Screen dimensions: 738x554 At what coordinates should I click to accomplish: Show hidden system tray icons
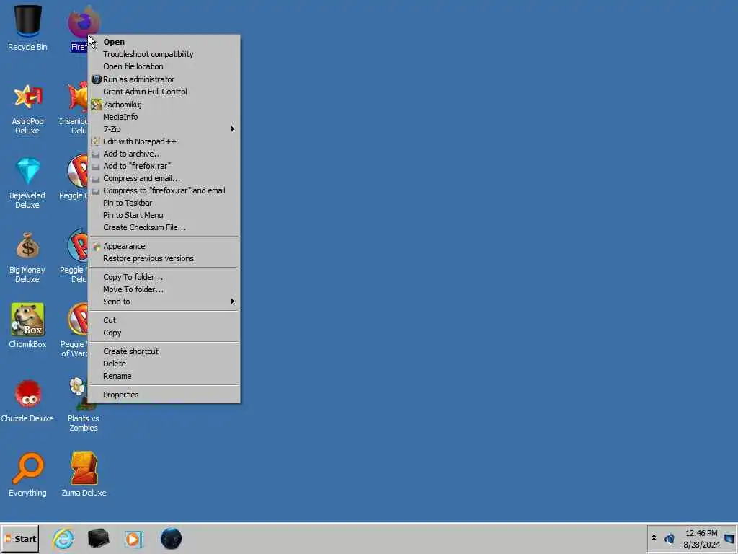pyautogui.click(x=654, y=537)
